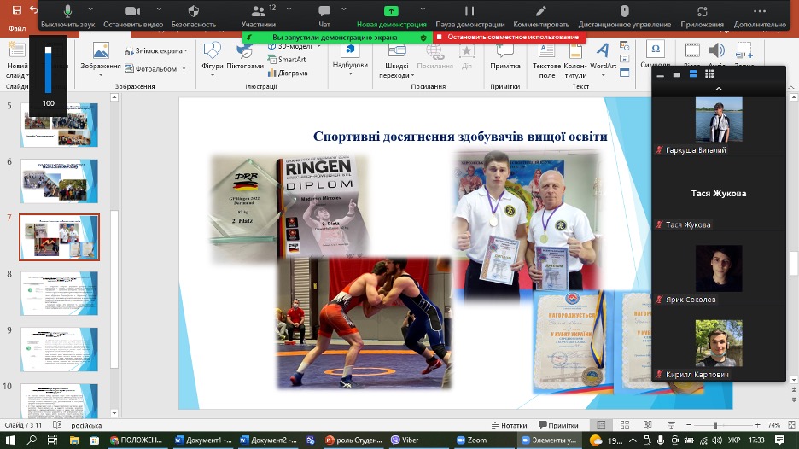Select Кирилл Карпович participant video
The image size is (799, 449).
(x=719, y=344)
